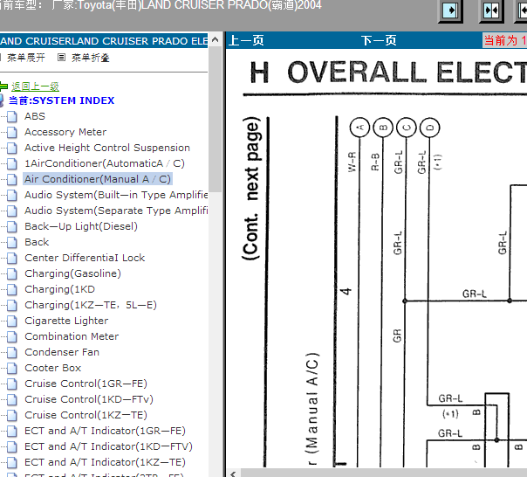The image size is (527, 477).
Task: Open the Accessory Meter entry
Action: [65, 132]
